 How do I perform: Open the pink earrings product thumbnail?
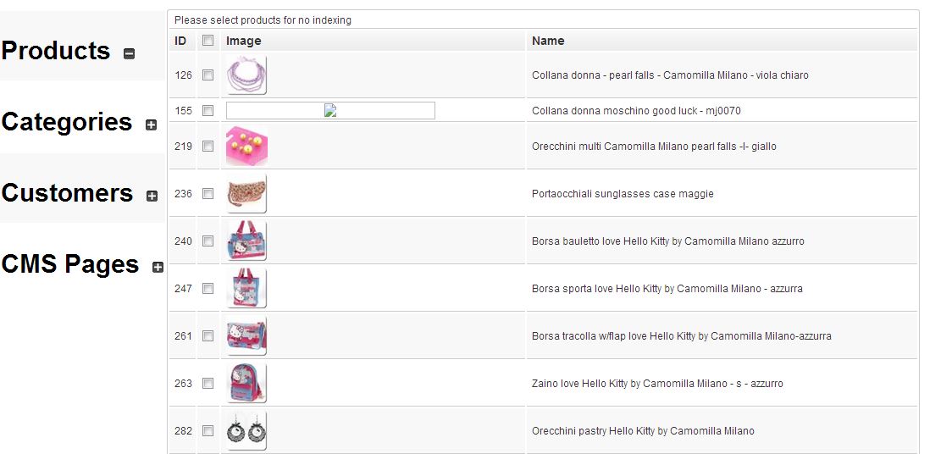point(246,147)
